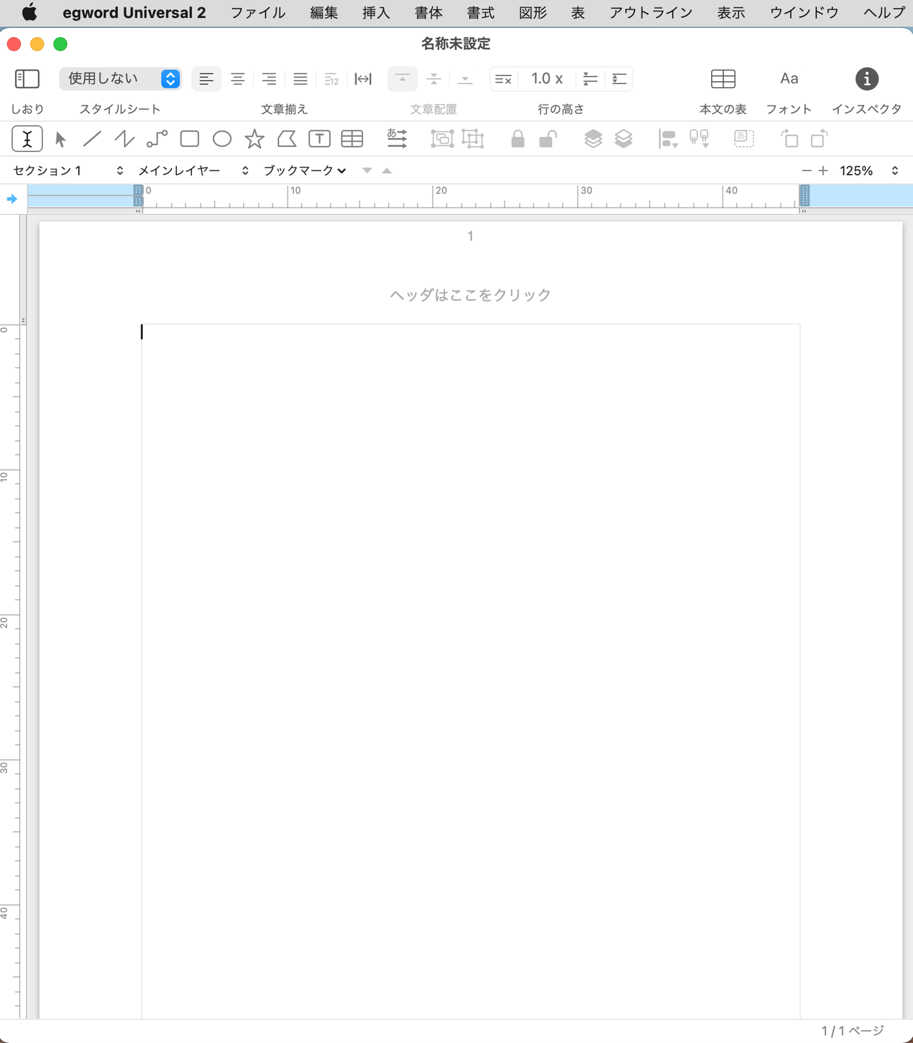Click the lock object icon

pos(518,138)
